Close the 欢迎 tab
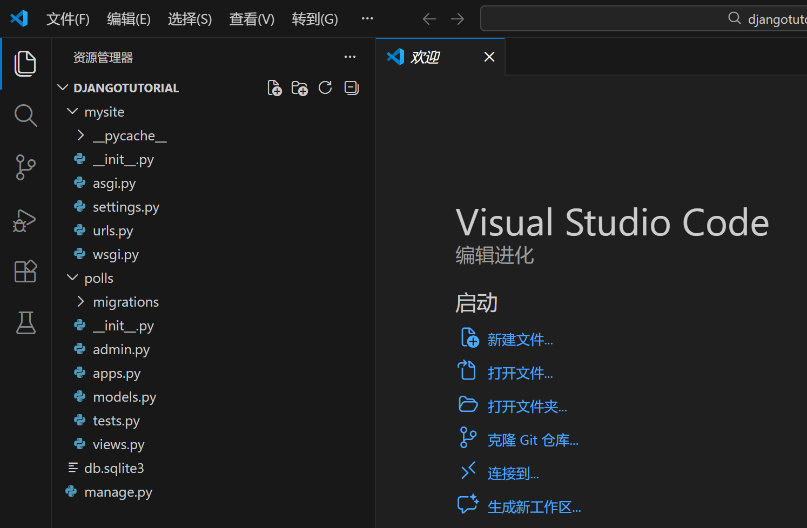The width and height of the screenshot is (807, 528). (489, 57)
